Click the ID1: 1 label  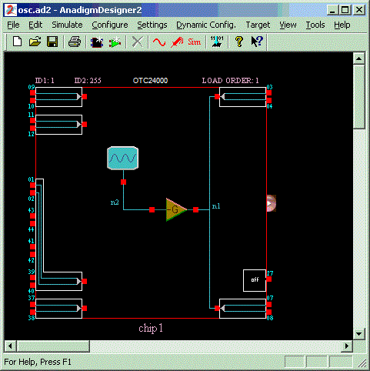tap(45, 81)
